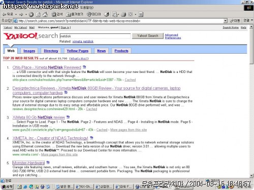Click the Yahoo! Search button

(x=148, y=36)
